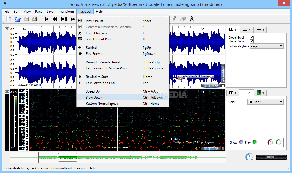The width and height of the screenshot is (292, 173).
Task: Click the overview waveform selection box
Action: tap(68, 157)
